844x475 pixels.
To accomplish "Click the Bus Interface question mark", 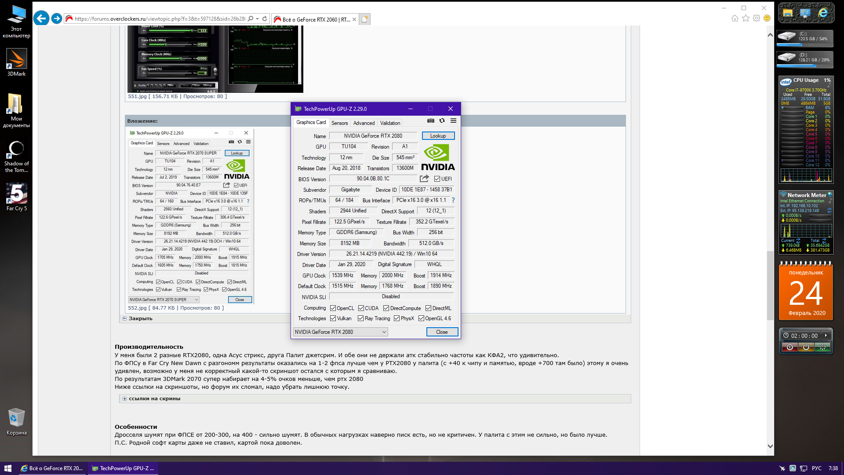I will point(453,200).
